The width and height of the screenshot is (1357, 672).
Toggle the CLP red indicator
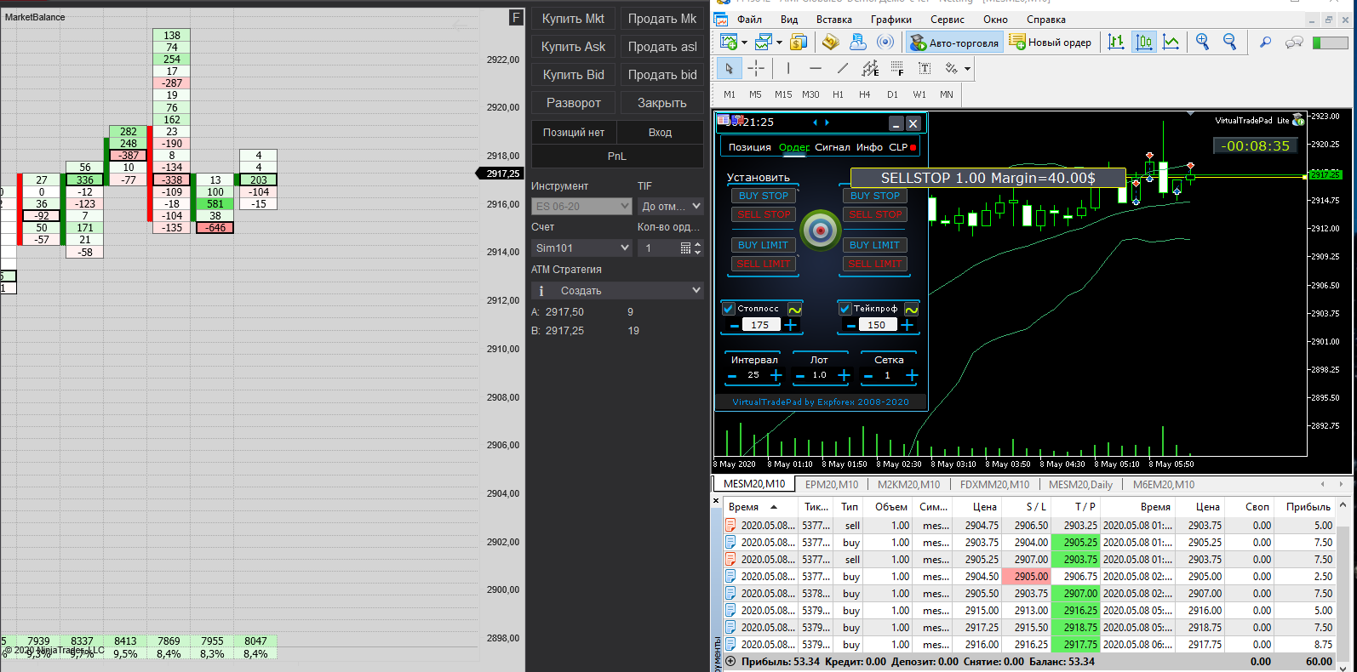click(x=913, y=147)
